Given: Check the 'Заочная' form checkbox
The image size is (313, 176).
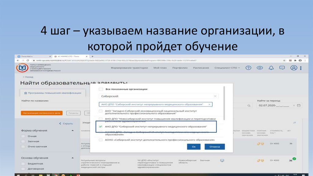Looking at the screenshot, I should pos(23,141).
